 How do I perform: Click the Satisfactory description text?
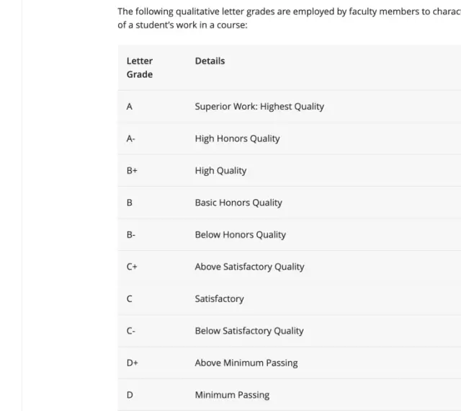(x=219, y=299)
